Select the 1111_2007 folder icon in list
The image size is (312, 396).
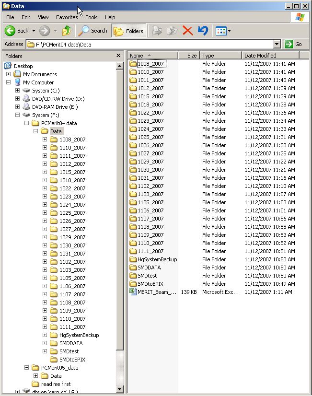point(133,251)
